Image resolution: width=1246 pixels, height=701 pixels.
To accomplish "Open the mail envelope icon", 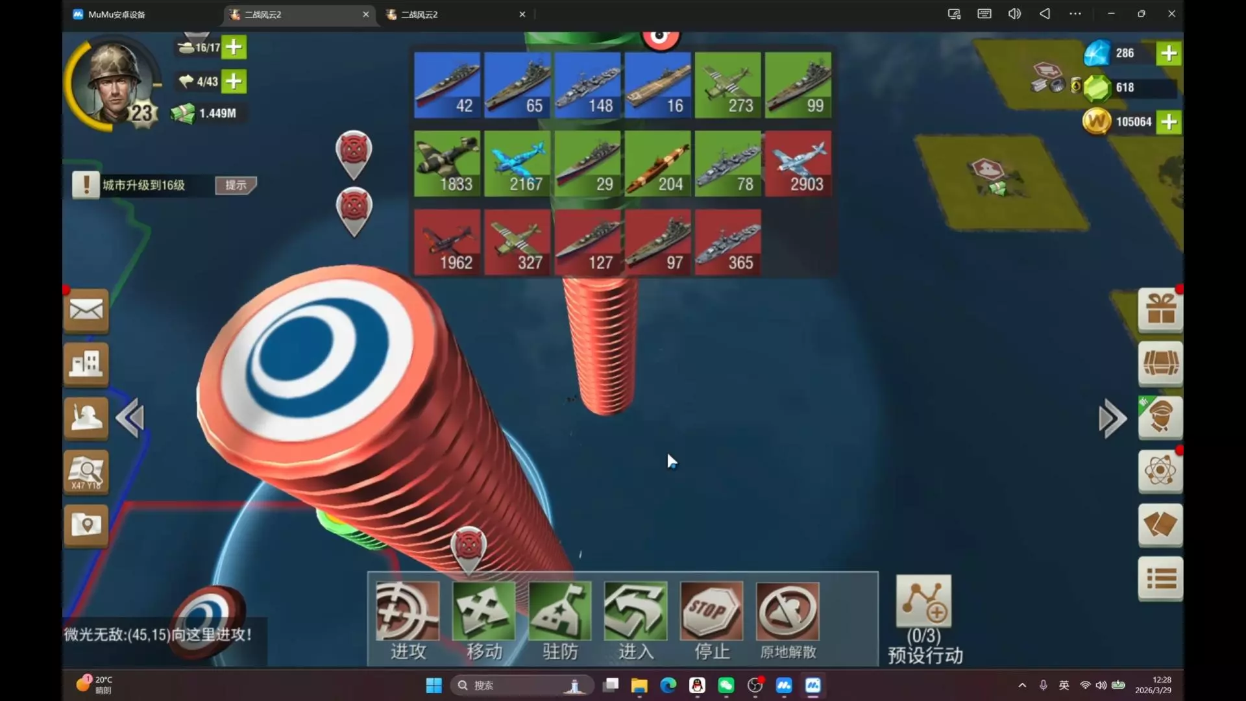I will coord(86,310).
